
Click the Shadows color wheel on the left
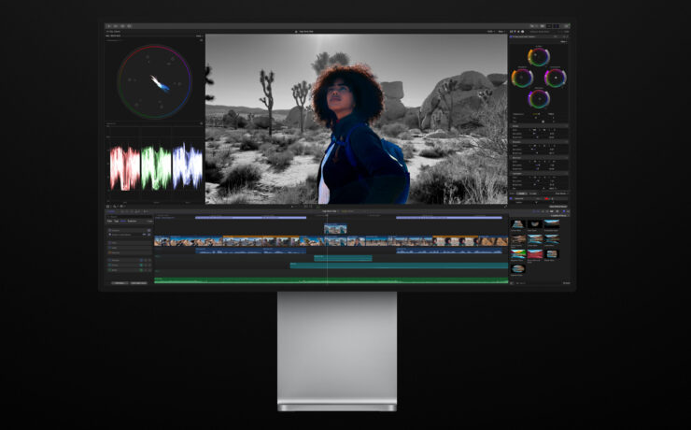(522, 79)
